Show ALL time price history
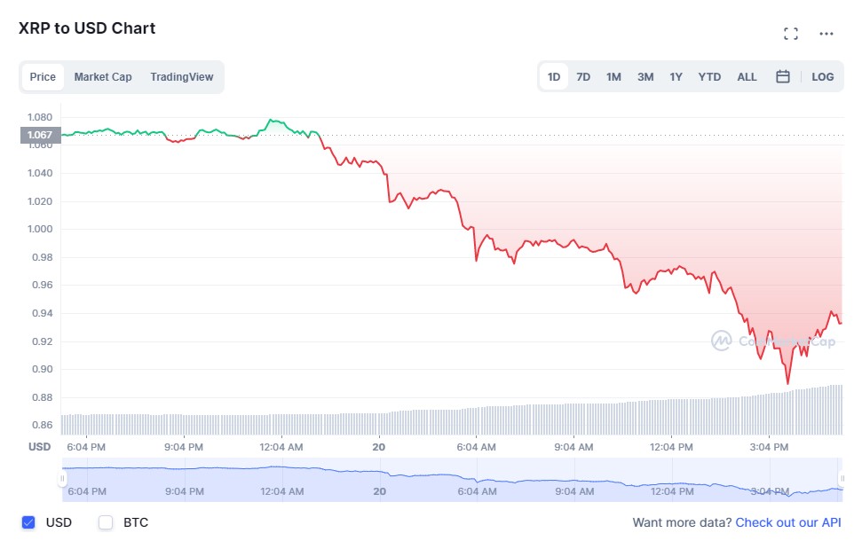 (747, 77)
